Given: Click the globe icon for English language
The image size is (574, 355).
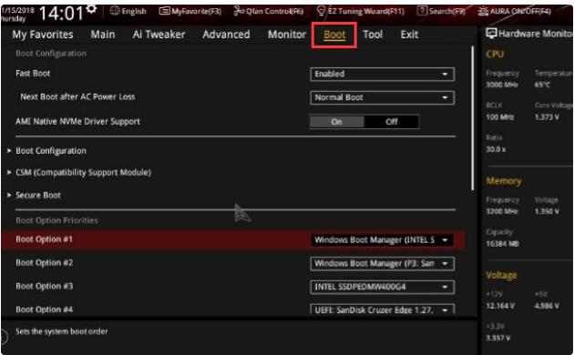Looking at the screenshot, I should click(115, 11).
